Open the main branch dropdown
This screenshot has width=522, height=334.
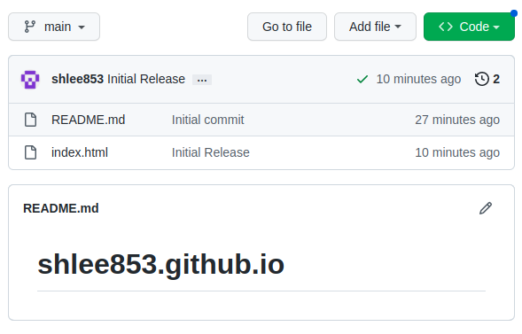click(x=54, y=27)
